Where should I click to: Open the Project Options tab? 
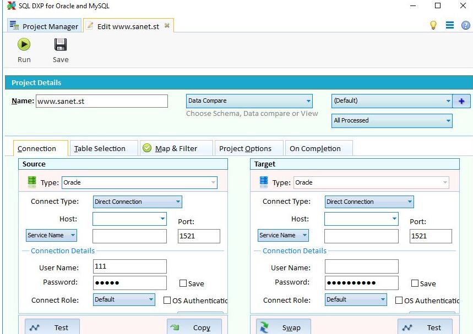(249, 148)
